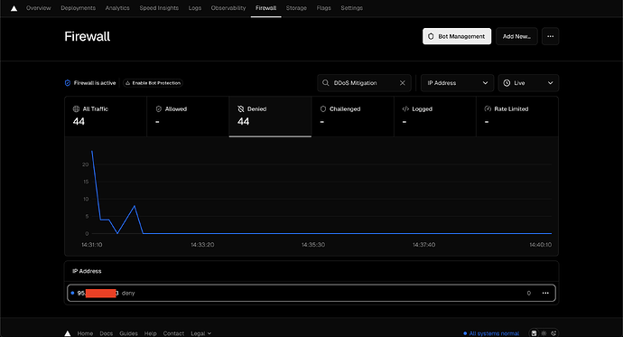Clear the DDoS Mitigation search filter

403,83
